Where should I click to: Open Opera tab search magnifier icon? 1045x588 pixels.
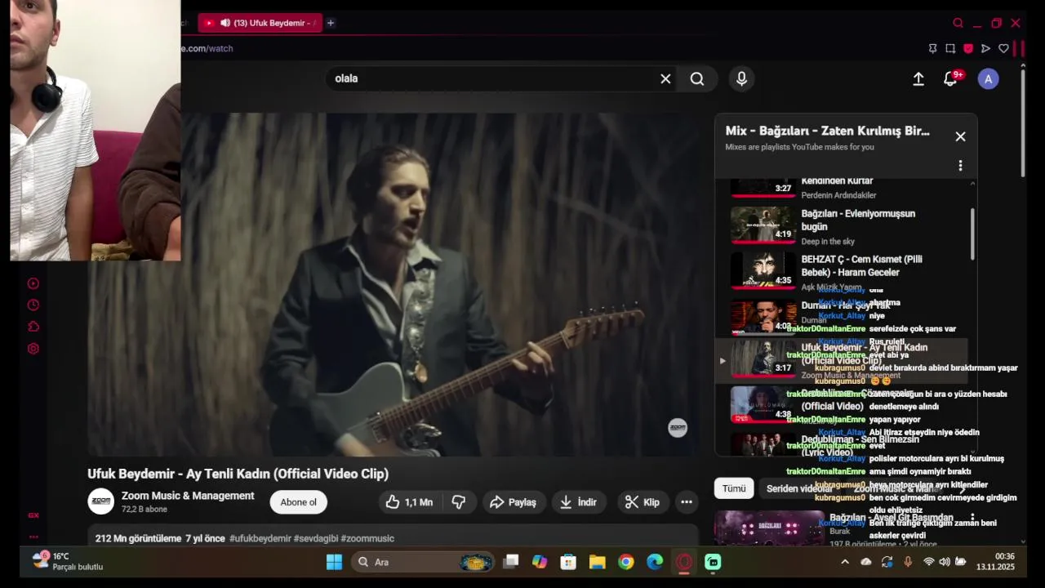pyautogui.click(x=958, y=23)
